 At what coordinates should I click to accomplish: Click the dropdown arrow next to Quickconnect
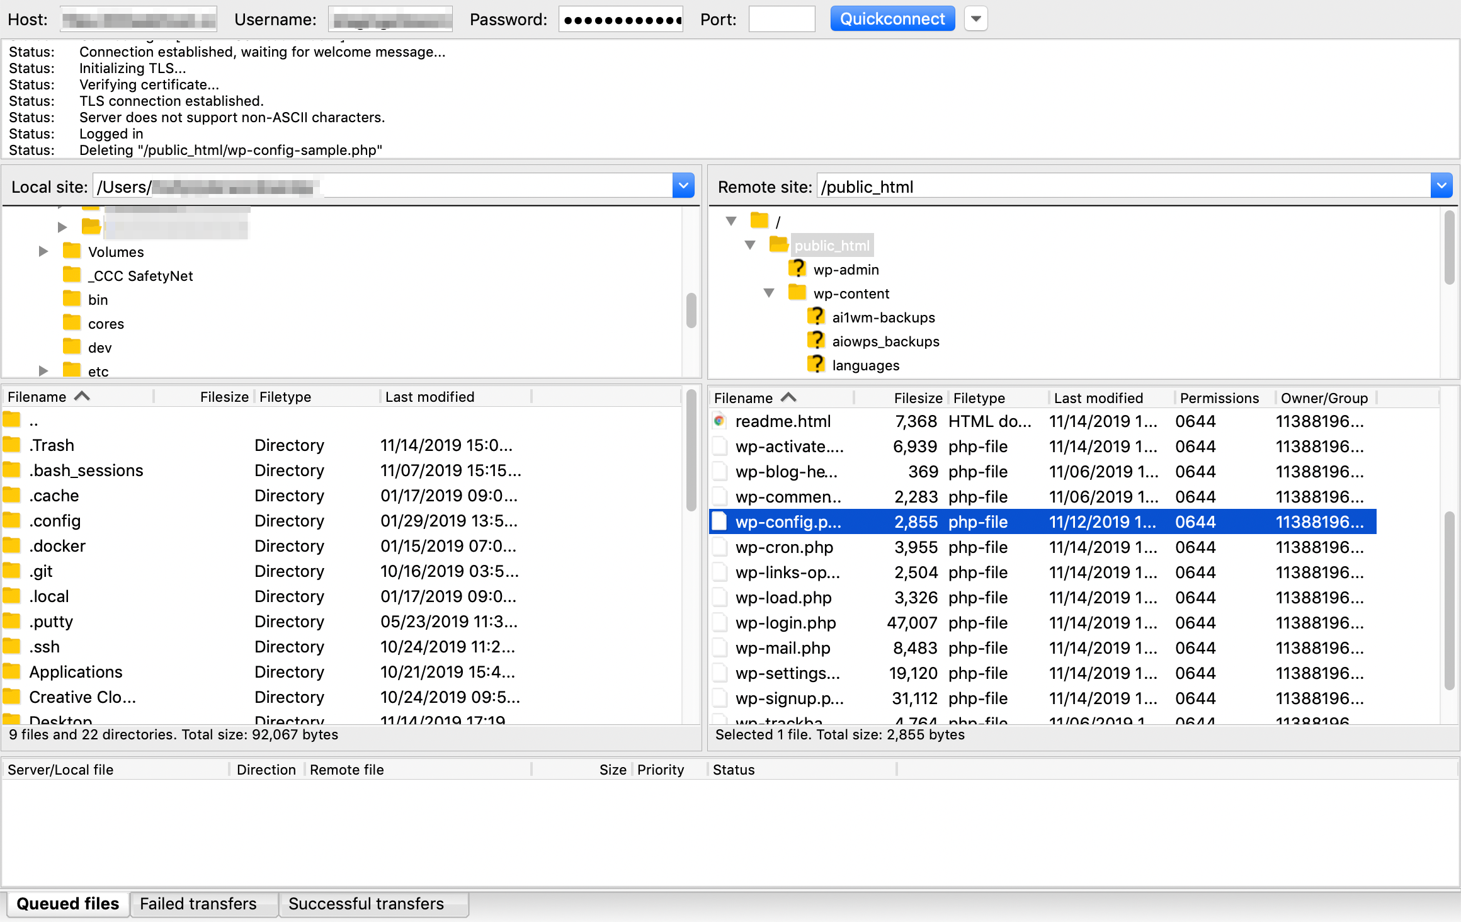coord(975,18)
